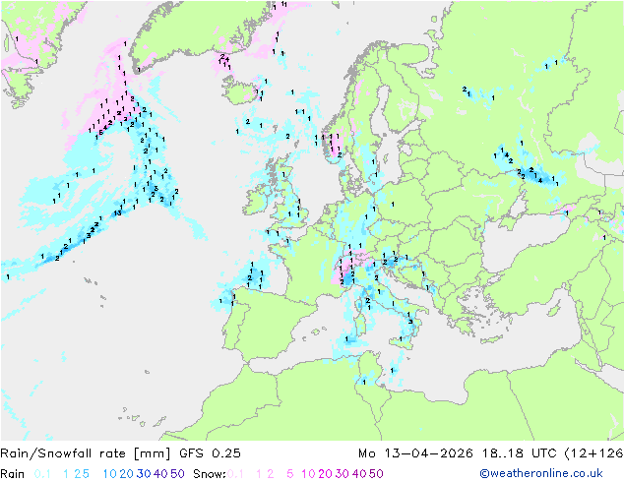Select the Rain legend value 10

pos(110,474)
